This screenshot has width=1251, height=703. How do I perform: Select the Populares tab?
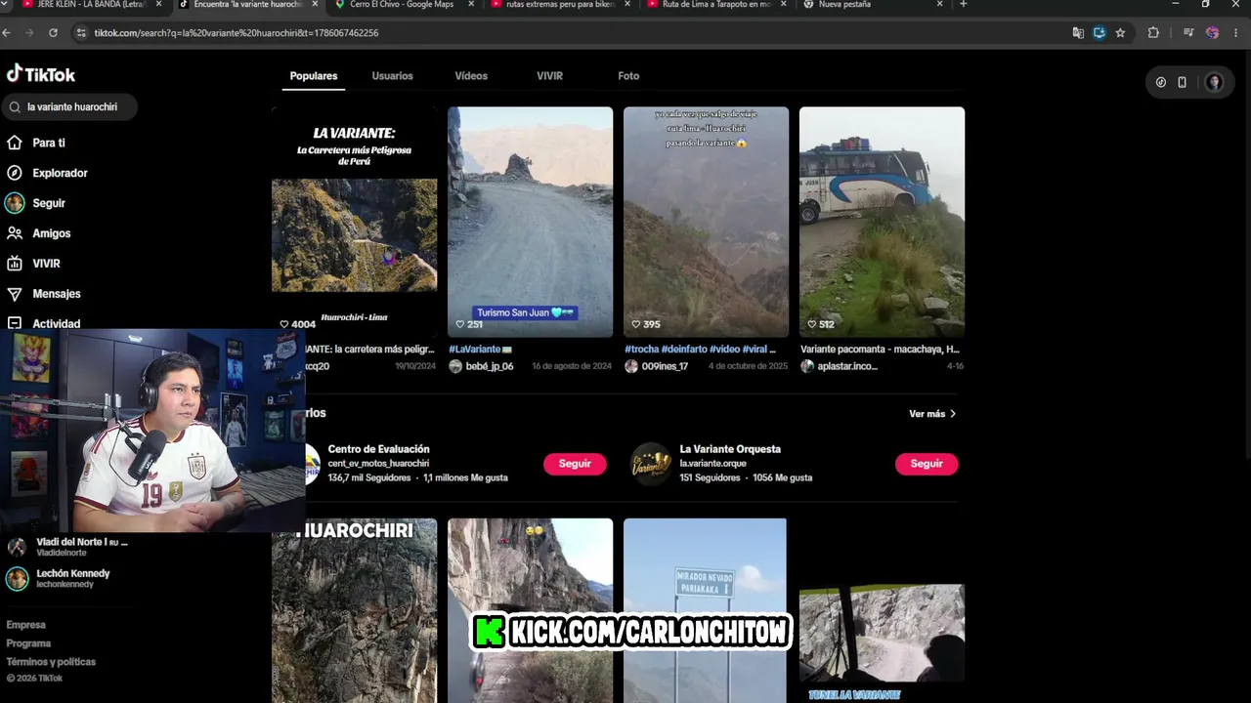314,76
